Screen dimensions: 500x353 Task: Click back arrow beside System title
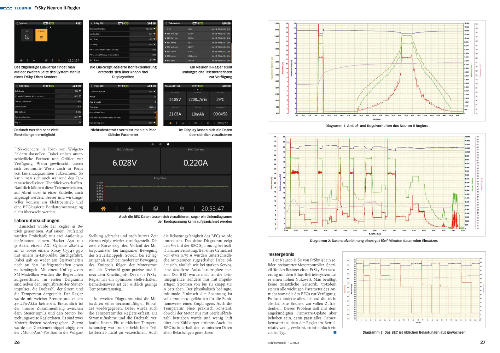17,23
